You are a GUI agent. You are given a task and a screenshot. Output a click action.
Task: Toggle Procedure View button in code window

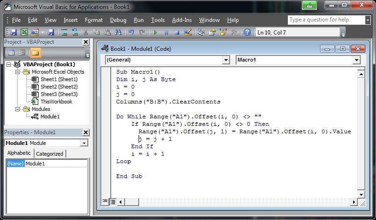[105, 201]
